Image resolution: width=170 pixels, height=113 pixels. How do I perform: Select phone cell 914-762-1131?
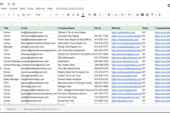click(x=102, y=40)
